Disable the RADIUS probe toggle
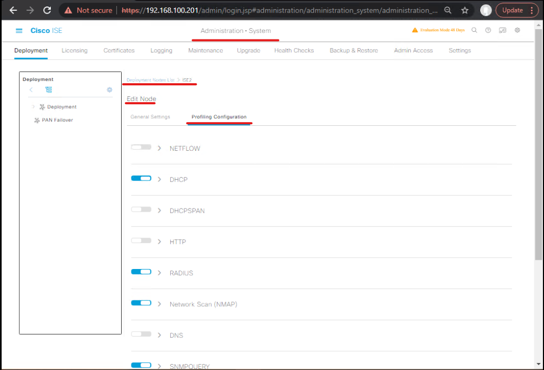This screenshot has height=370, width=544. [x=141, y=272]
